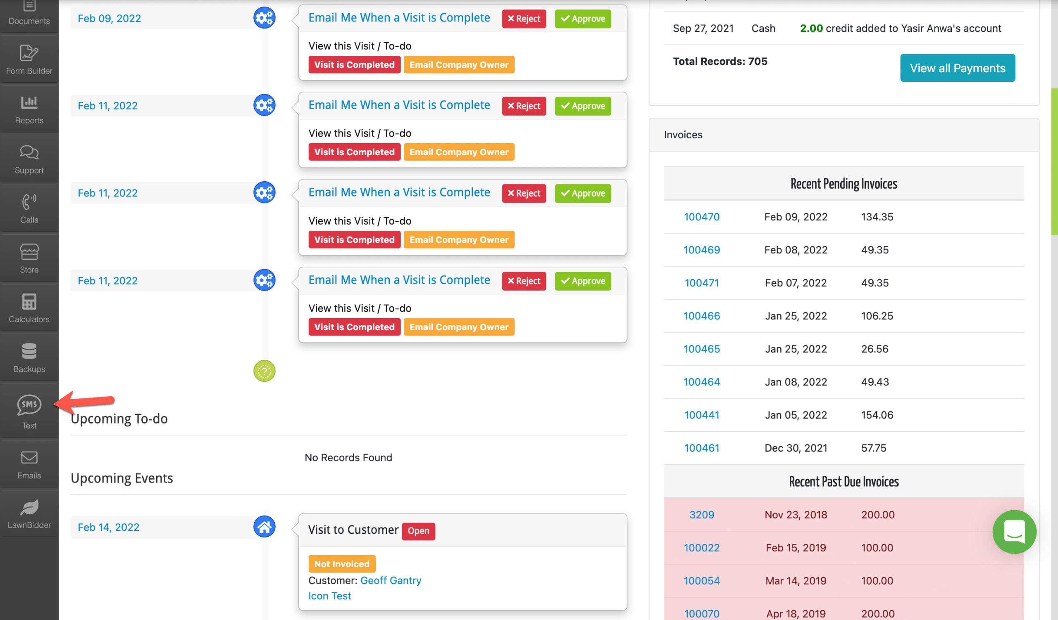Open the Emails sidebar section
The height and width of the screenshot is (620, 1058).
tap(29, 464)
